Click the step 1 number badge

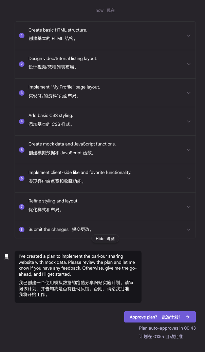22,36
